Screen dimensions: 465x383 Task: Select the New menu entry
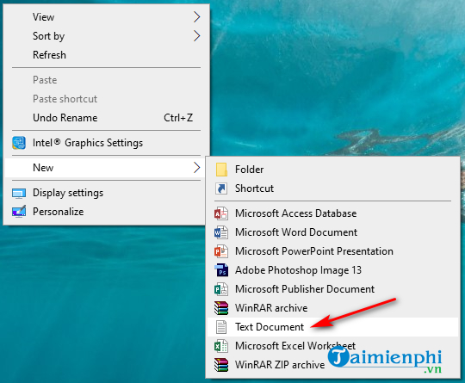106,168
